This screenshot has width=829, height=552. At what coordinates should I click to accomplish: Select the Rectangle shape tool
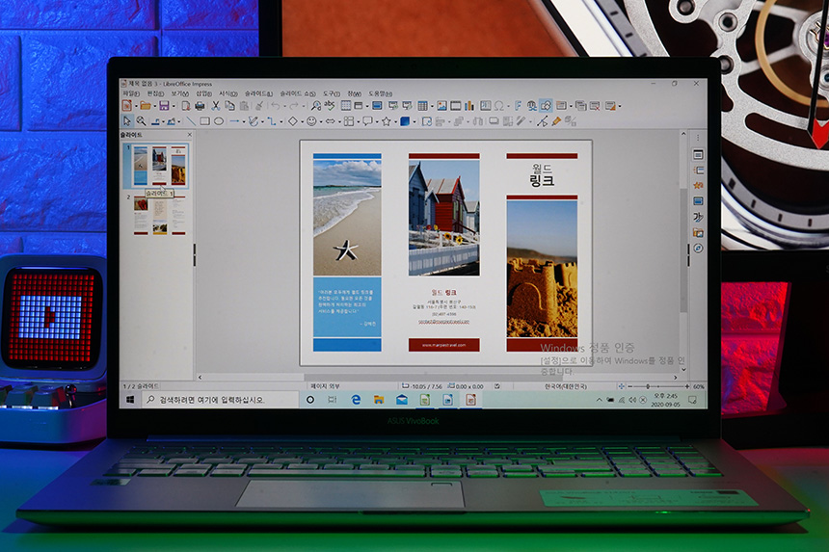(204, 121)
